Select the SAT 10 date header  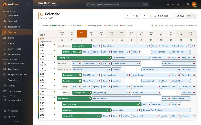111,34
